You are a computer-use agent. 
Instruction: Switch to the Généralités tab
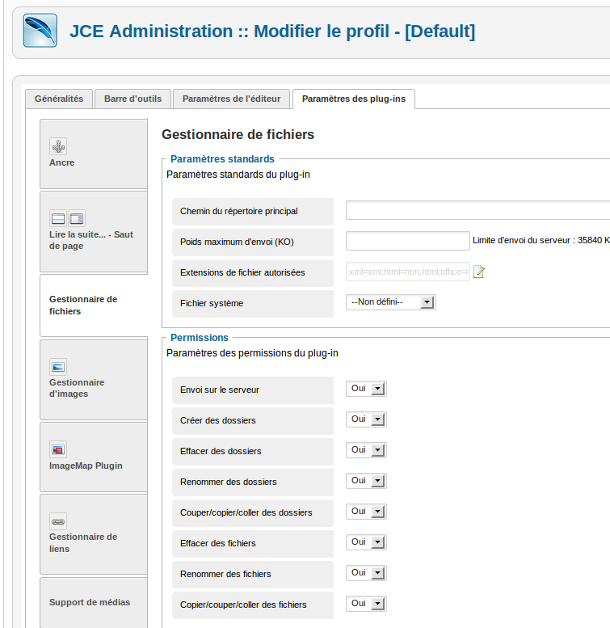click(59, 99)
